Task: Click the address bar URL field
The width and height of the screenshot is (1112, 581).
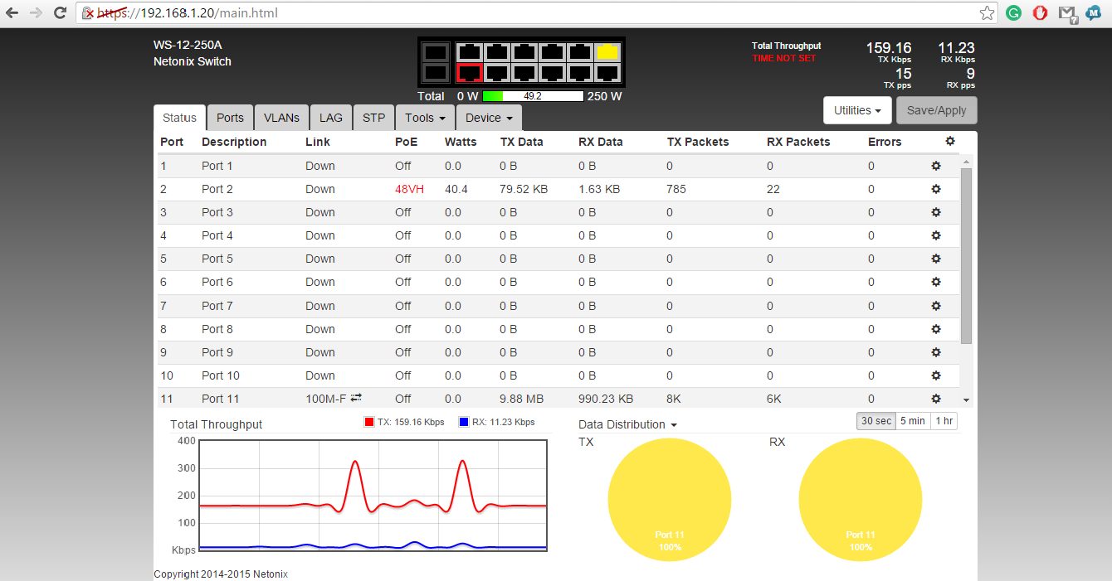Action: (x=531, y=13)
